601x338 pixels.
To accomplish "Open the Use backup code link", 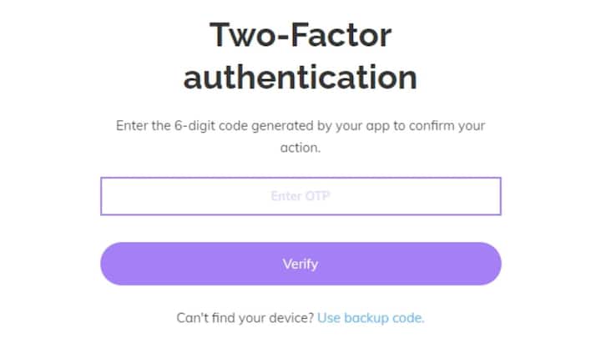I will [371, 318].
